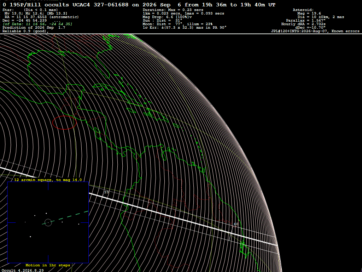Click the '1σ Err' uncertainty line
The height and width of the screenshot is (272, 362).
pos(185,27)
